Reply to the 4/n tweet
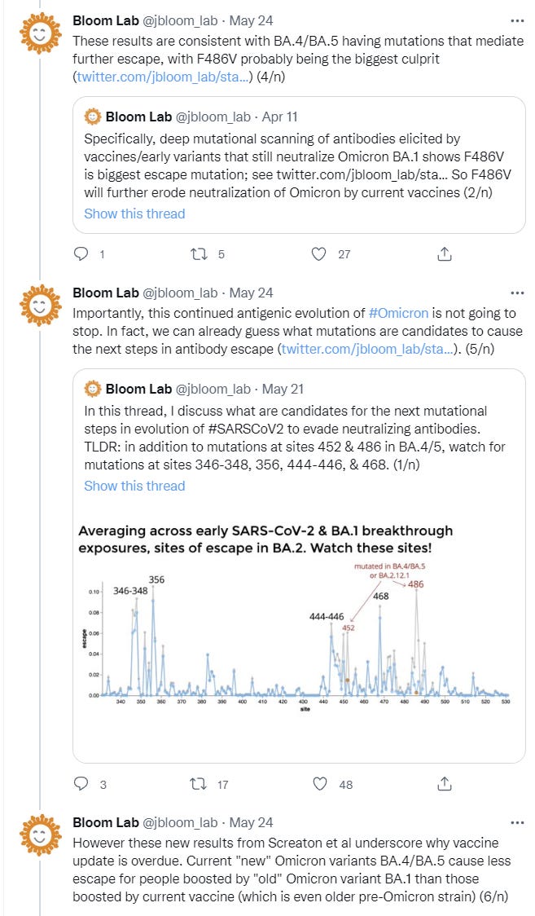The image size is (535, 916). (x=81, y=254)
